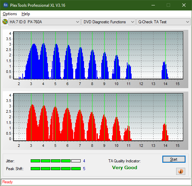
Task: Click the Jitter label
Action: pos(10,161)
